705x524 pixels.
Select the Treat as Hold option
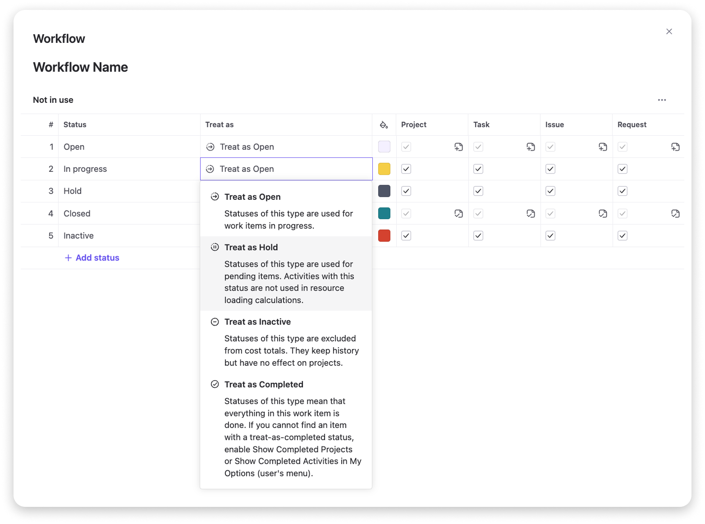coord(251,248)
